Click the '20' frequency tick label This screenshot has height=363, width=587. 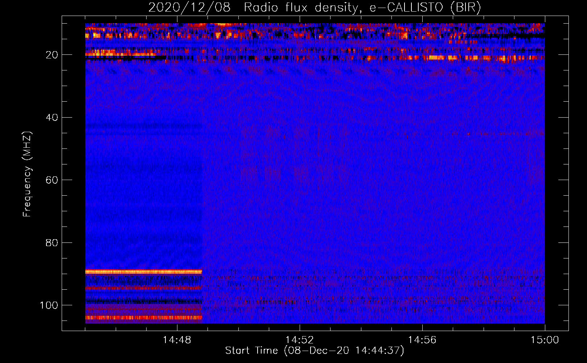tap(52, 55)
